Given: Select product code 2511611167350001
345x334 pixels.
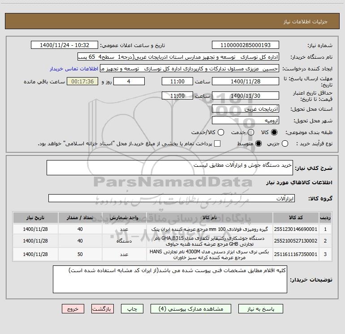Looking at the screenshot, I should click(296, 254).
